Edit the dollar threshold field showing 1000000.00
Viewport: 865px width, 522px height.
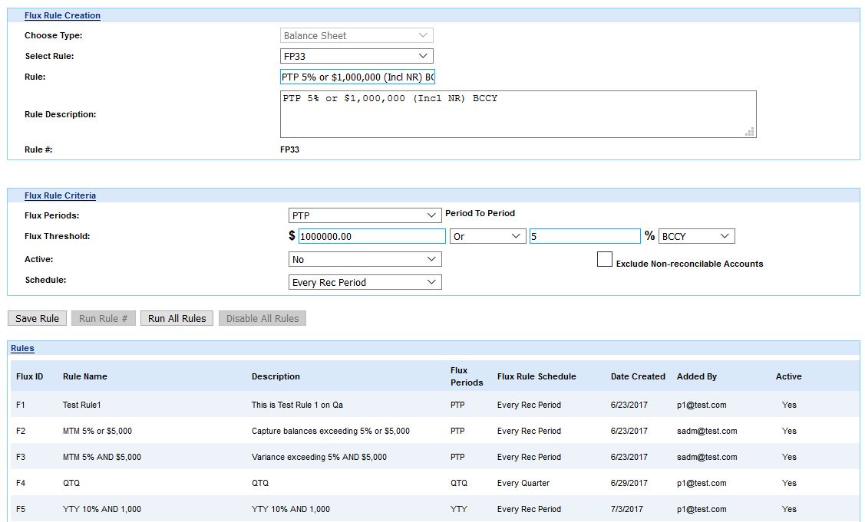371,235
